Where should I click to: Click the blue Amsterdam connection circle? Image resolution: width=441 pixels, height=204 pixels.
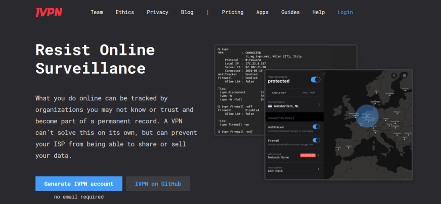[x=367, y=116]
